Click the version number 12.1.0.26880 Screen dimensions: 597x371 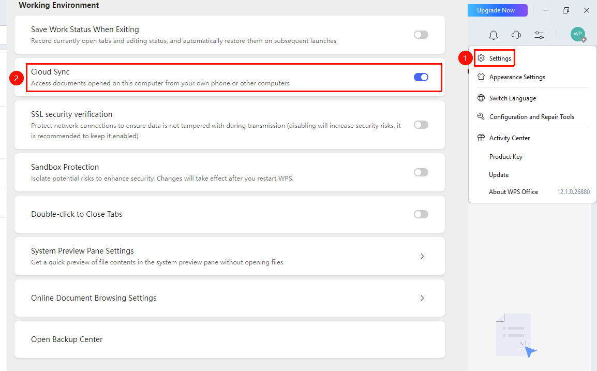pos(573,192)
